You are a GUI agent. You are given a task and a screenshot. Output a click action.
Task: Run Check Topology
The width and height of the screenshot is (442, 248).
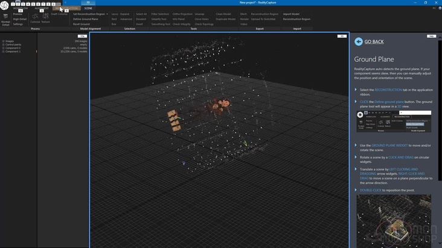pos(204,24)
